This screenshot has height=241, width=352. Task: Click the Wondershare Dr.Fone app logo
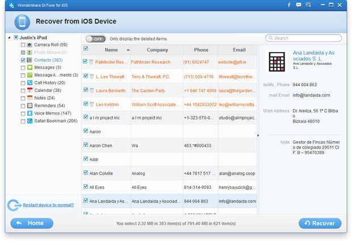[11, 5]
